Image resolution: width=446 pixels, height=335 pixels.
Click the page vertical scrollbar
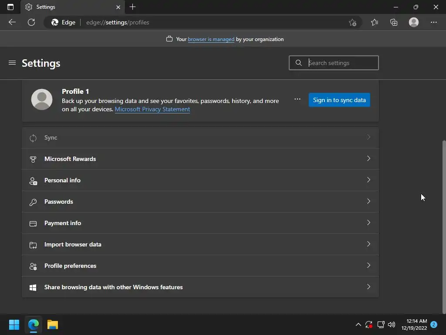(444, 227)
